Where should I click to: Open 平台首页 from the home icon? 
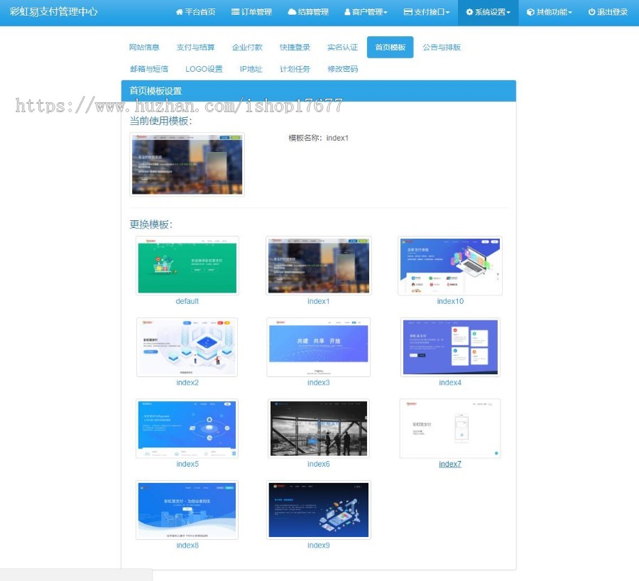coord(195,12)
